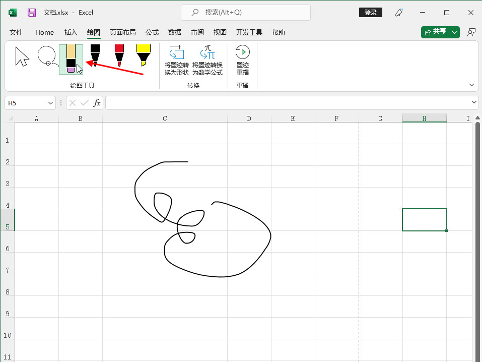Open the 共享 button dropdown arrow
482x362 pixels.
(455, 32)
